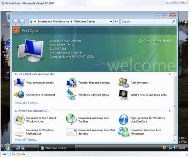Launch Connect to the Internet globe icon

click(19, 95)
